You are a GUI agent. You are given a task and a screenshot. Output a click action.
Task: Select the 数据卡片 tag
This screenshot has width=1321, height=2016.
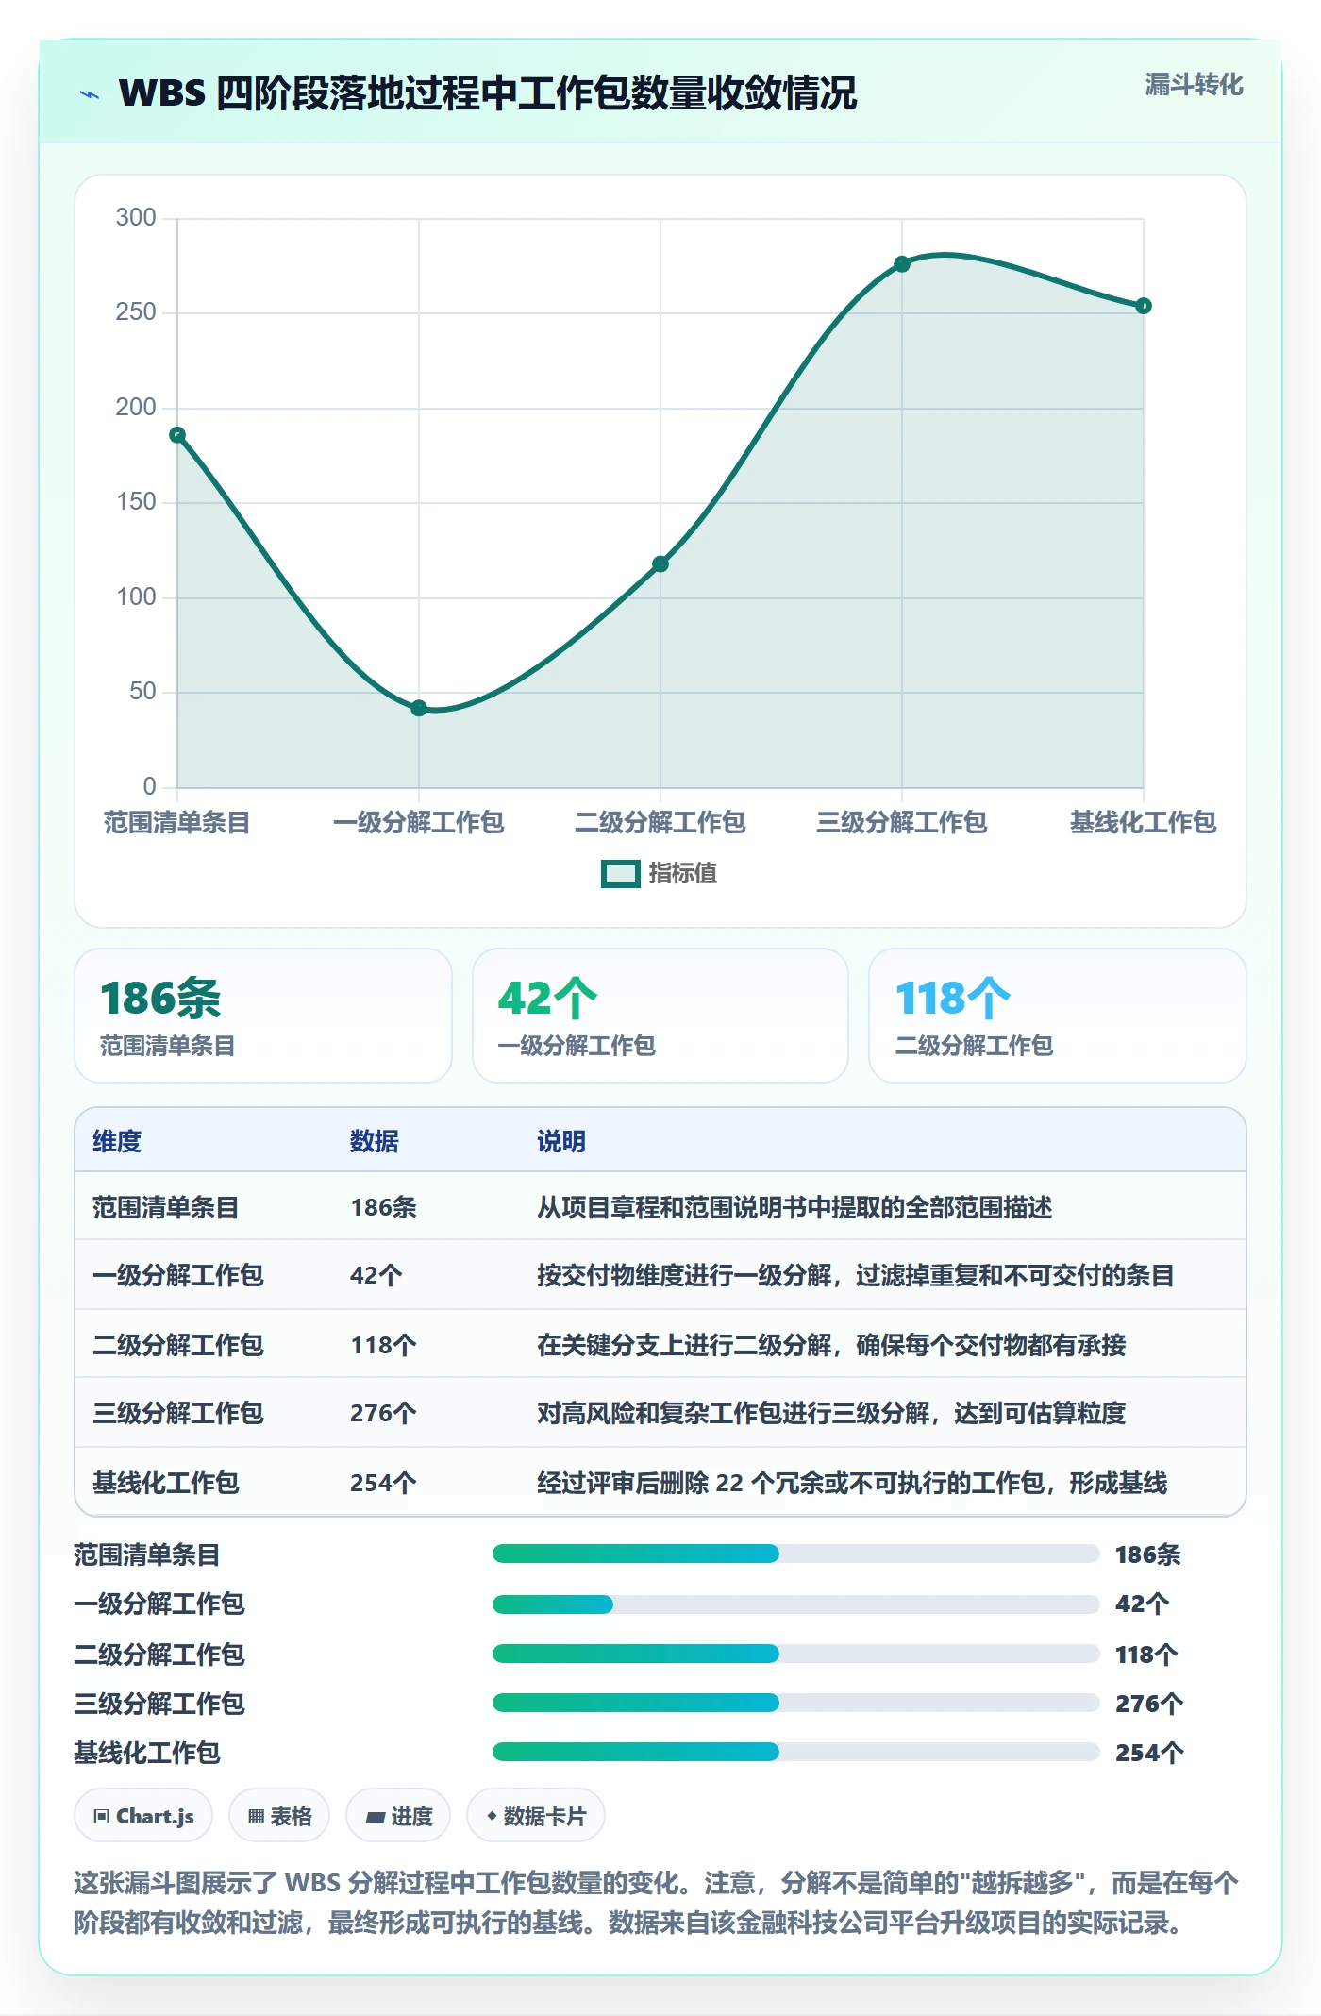coord(536,1816)
